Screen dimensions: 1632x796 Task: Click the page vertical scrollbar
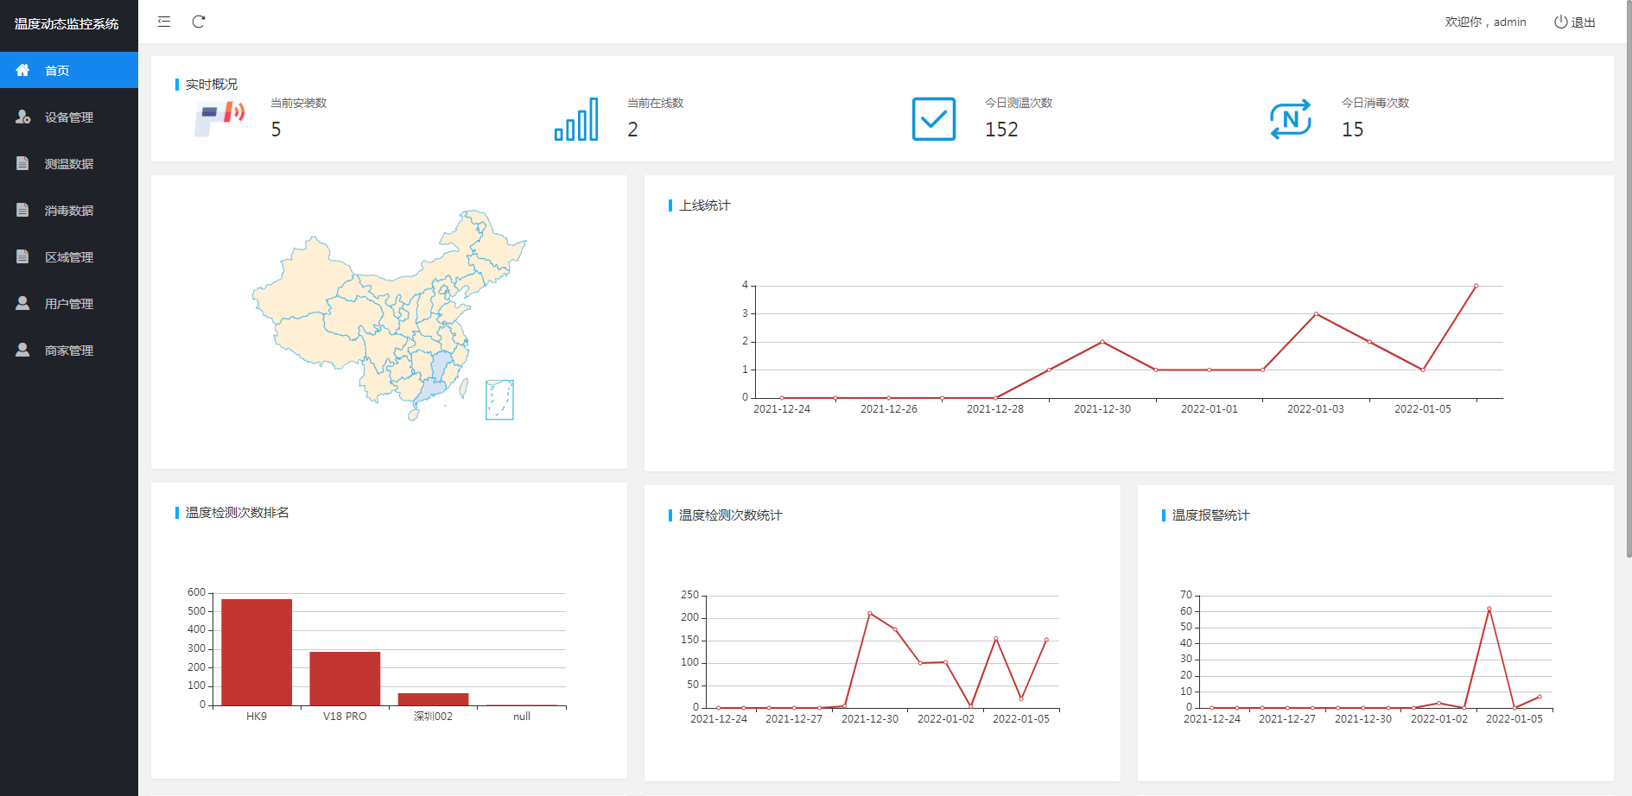tap(1629, 285)
